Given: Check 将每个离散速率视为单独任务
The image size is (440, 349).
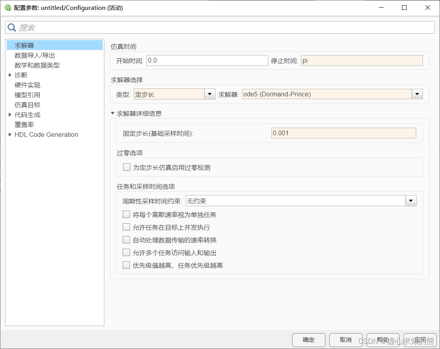Looking at the screenshot, I should 126,215.
